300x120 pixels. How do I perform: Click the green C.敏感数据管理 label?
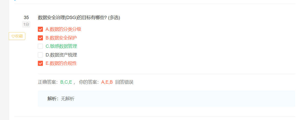[x=61, y=46]
